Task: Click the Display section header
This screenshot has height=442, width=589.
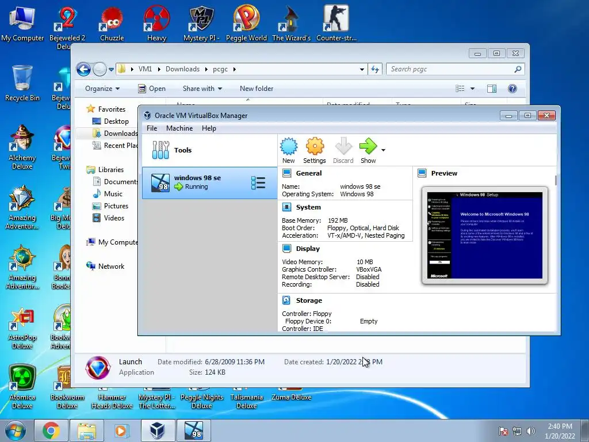Action: click(x=308, y=249)
